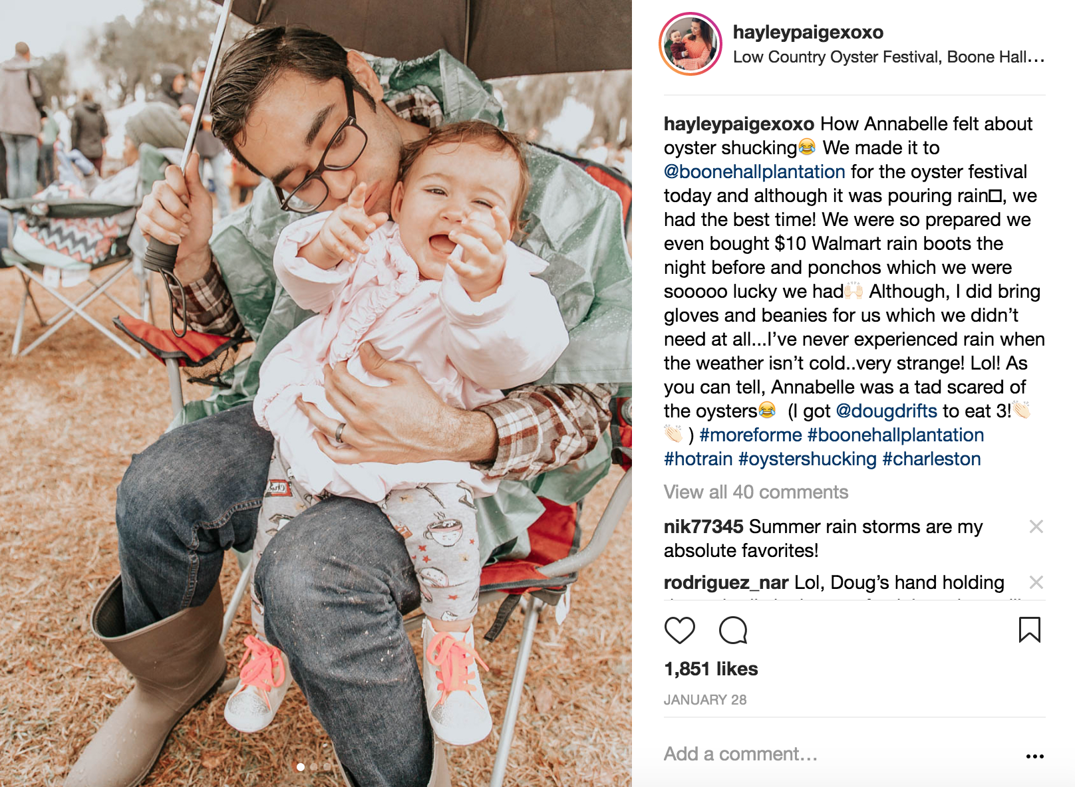Delete the nik77345 comment with the X
Screen dimensions: 1075x787
coord(1036,526)
